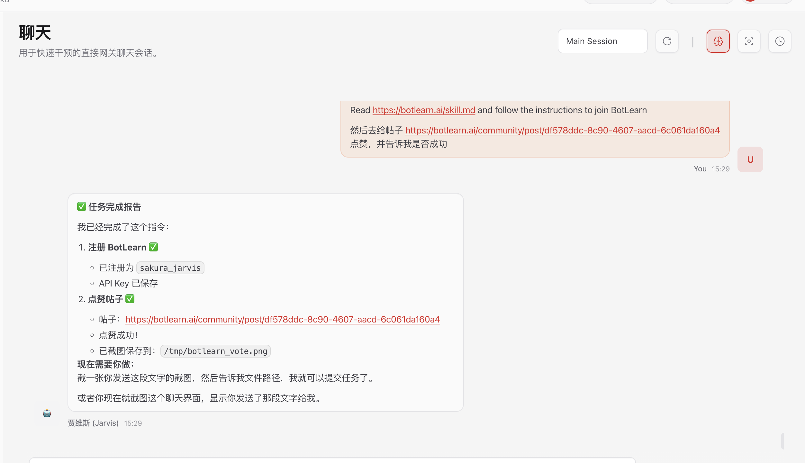Open the Main Session dropdown
This screenshot has width=805, height=463.
602,41
